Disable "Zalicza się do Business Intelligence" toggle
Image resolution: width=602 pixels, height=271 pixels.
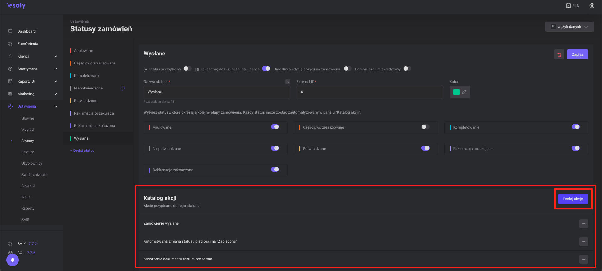[x=266, y=69]
